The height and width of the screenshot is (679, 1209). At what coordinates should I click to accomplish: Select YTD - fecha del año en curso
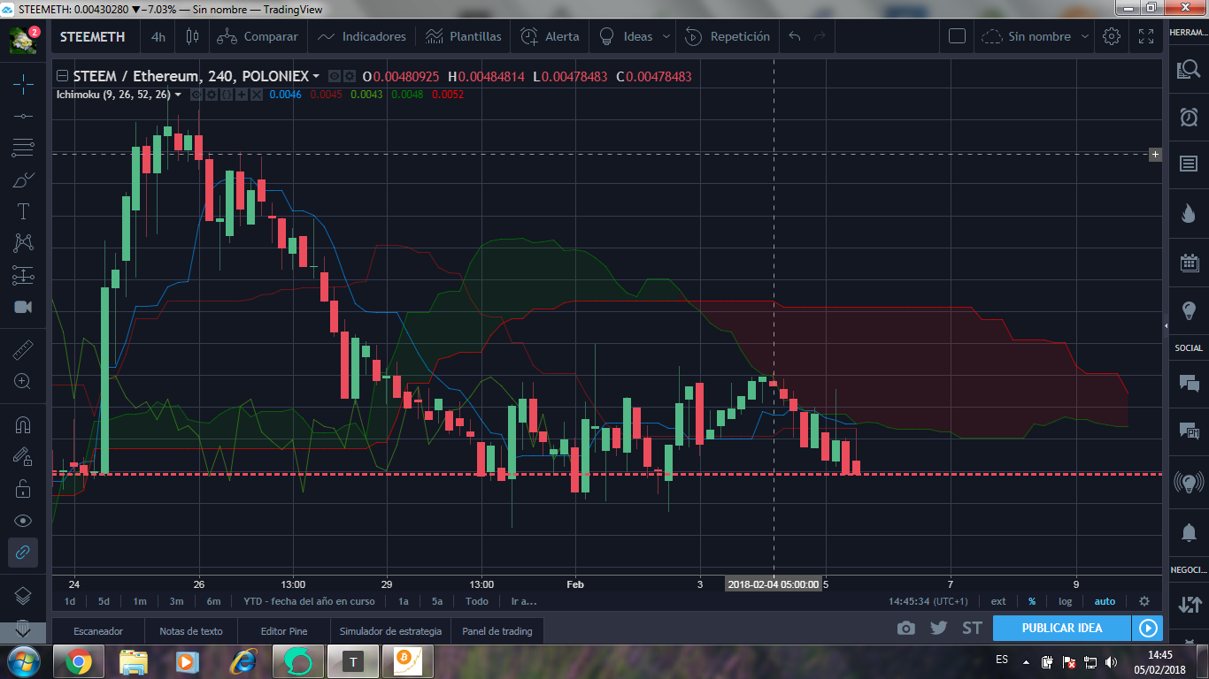(309, 601)
